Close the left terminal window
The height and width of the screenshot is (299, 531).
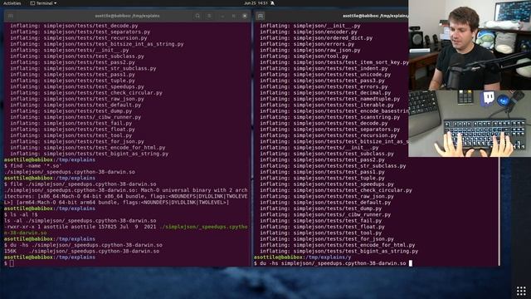[x=245, y=16]
